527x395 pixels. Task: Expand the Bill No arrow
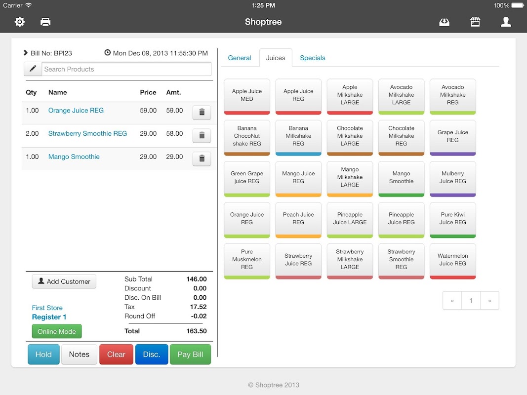pyautogui.click(x=26, y=53)
